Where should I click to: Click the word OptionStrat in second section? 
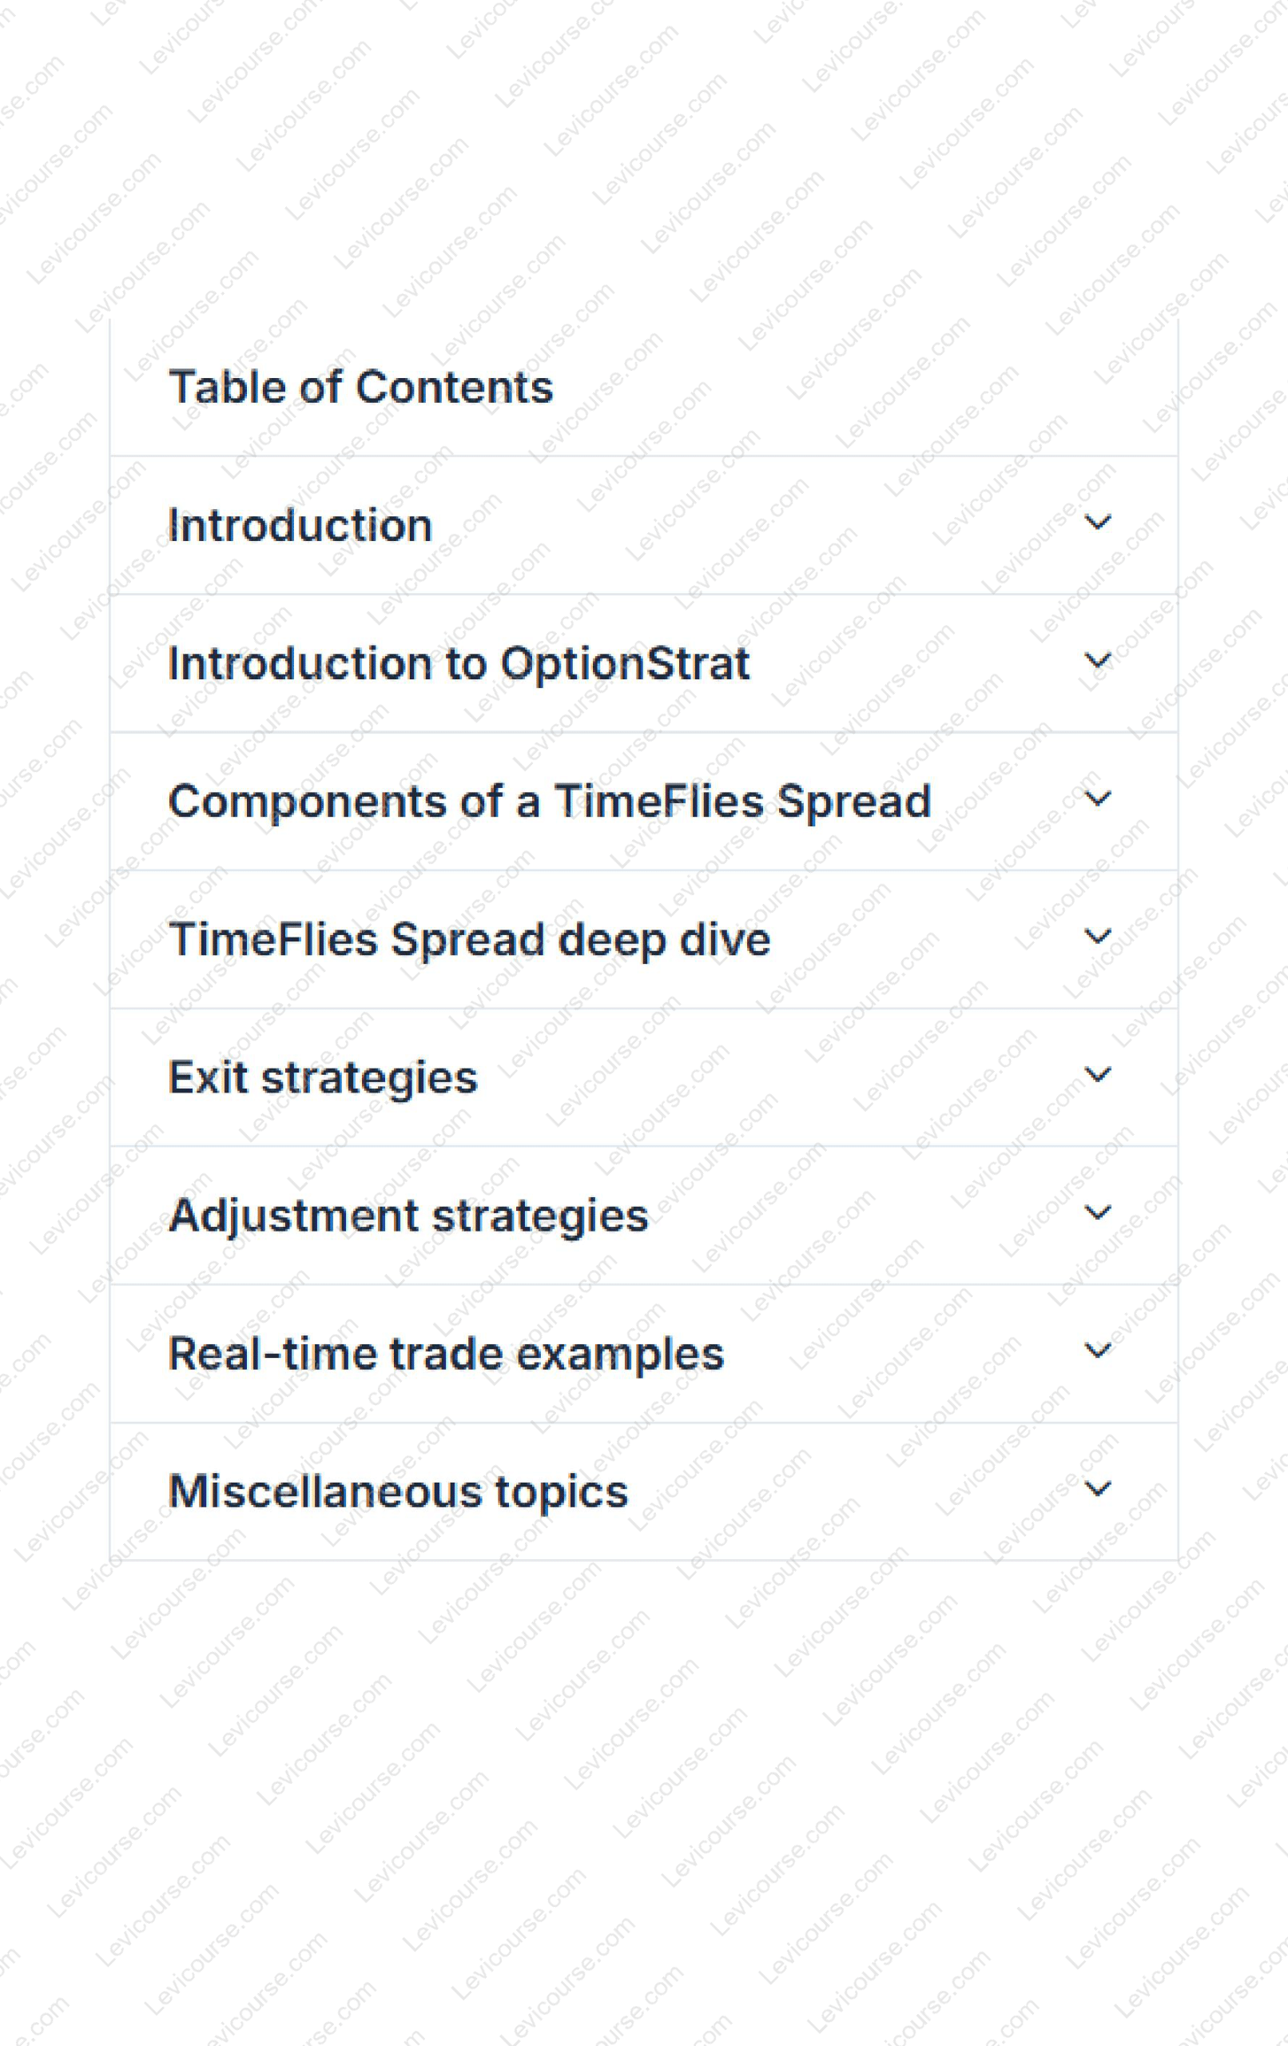625,663
